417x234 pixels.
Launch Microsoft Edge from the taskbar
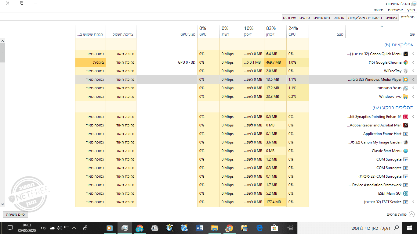259,228
